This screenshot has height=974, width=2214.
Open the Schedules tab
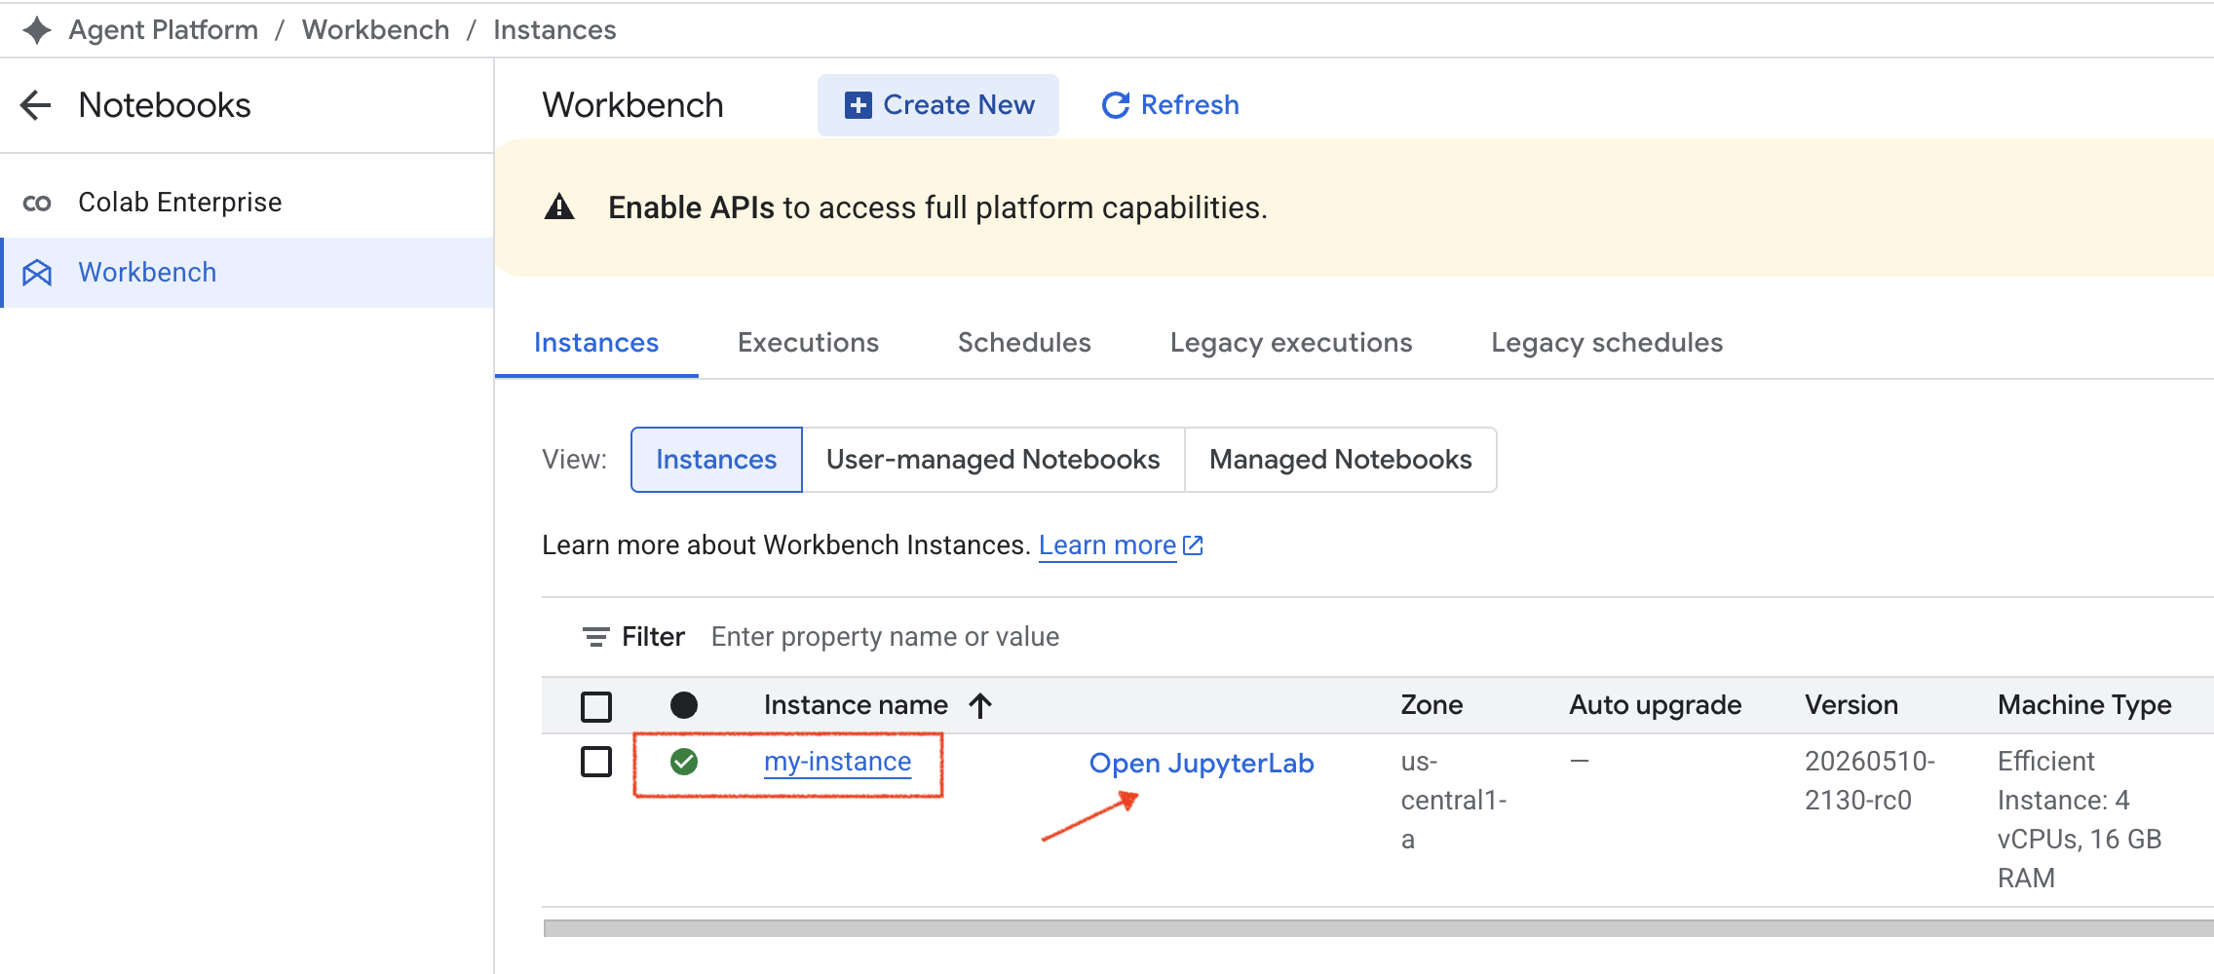(x=1024, y=343)
